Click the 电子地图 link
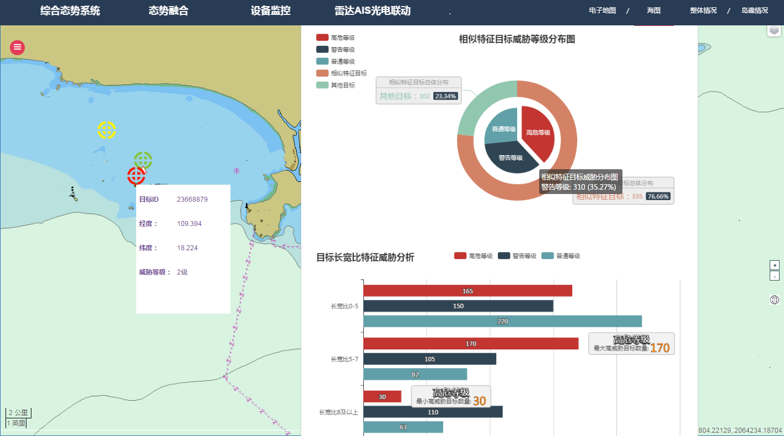 (x=603, y=10)
